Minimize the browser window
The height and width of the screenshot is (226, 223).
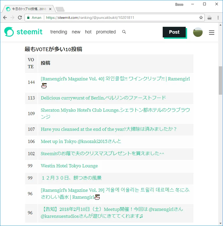[x=193, y=4]
